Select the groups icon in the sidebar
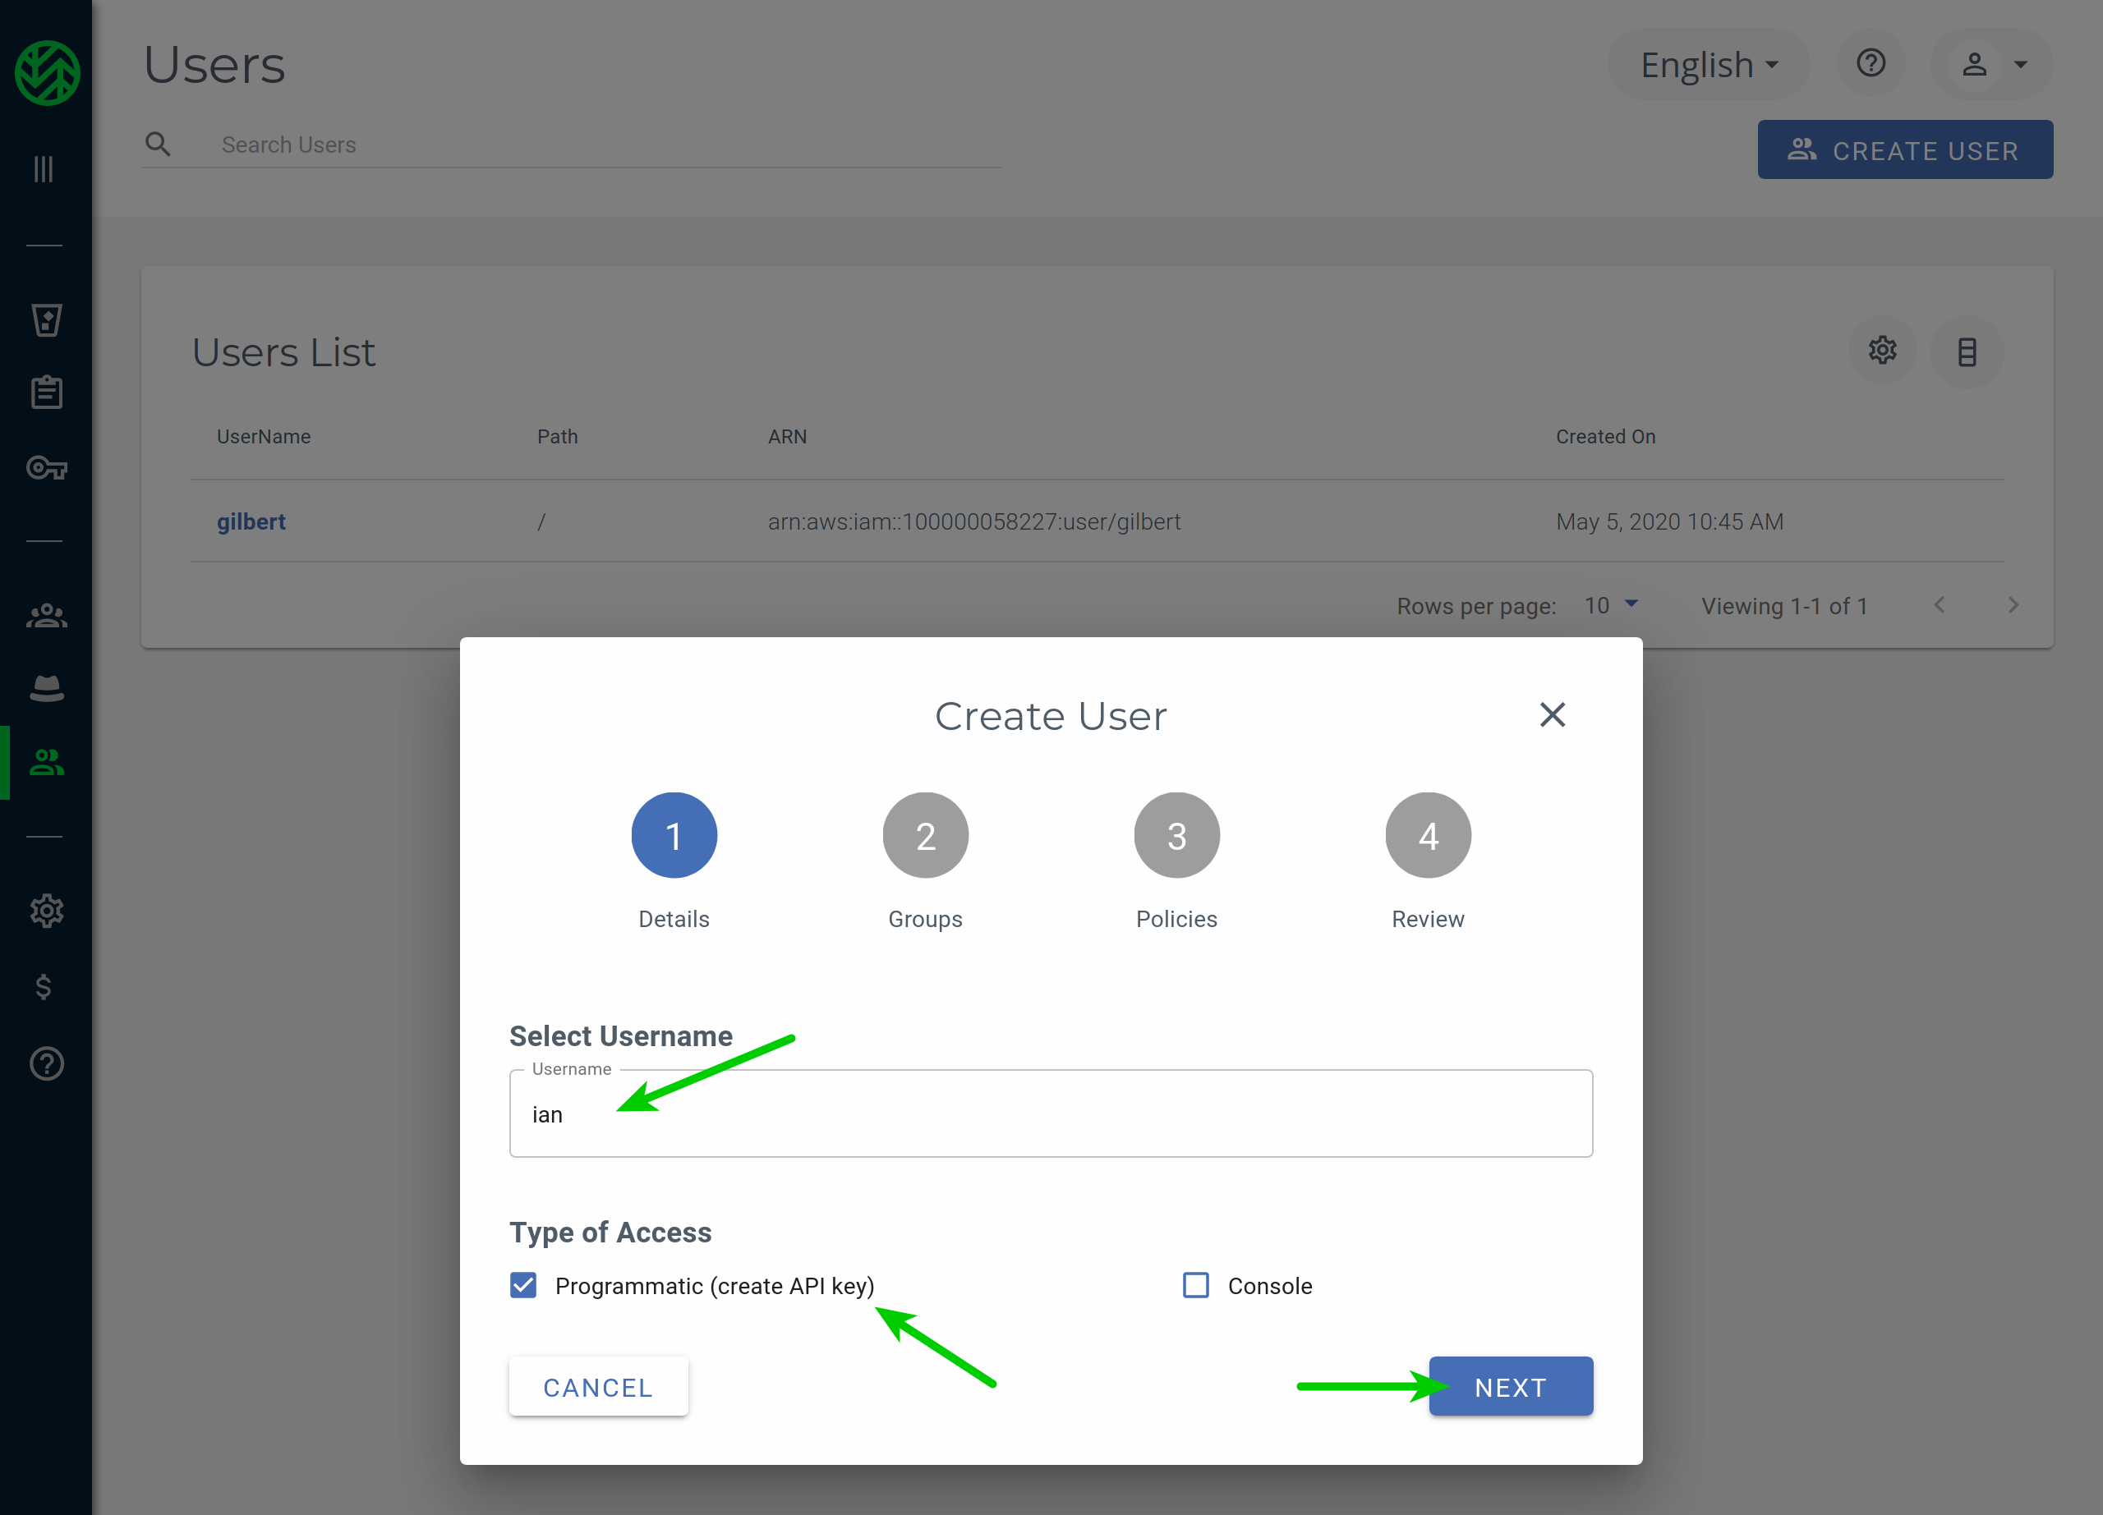 [x=45, y=615]
